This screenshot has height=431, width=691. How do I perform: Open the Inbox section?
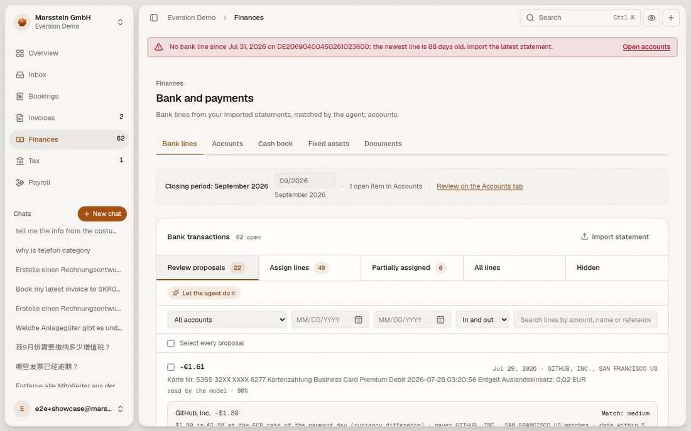pos(68,75)
